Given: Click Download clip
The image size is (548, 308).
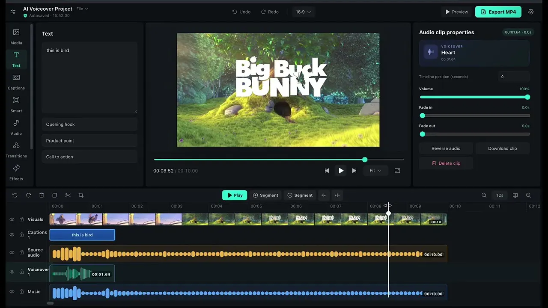Looking at the screenshot, I should [x=503, y=148].
